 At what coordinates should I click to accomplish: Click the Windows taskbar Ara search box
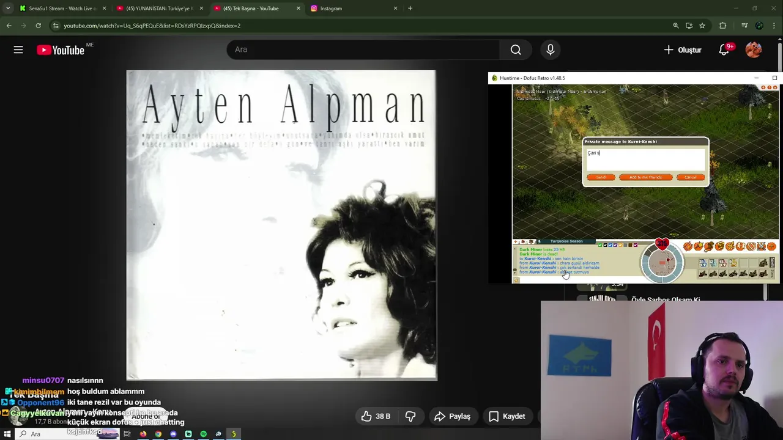67,434
